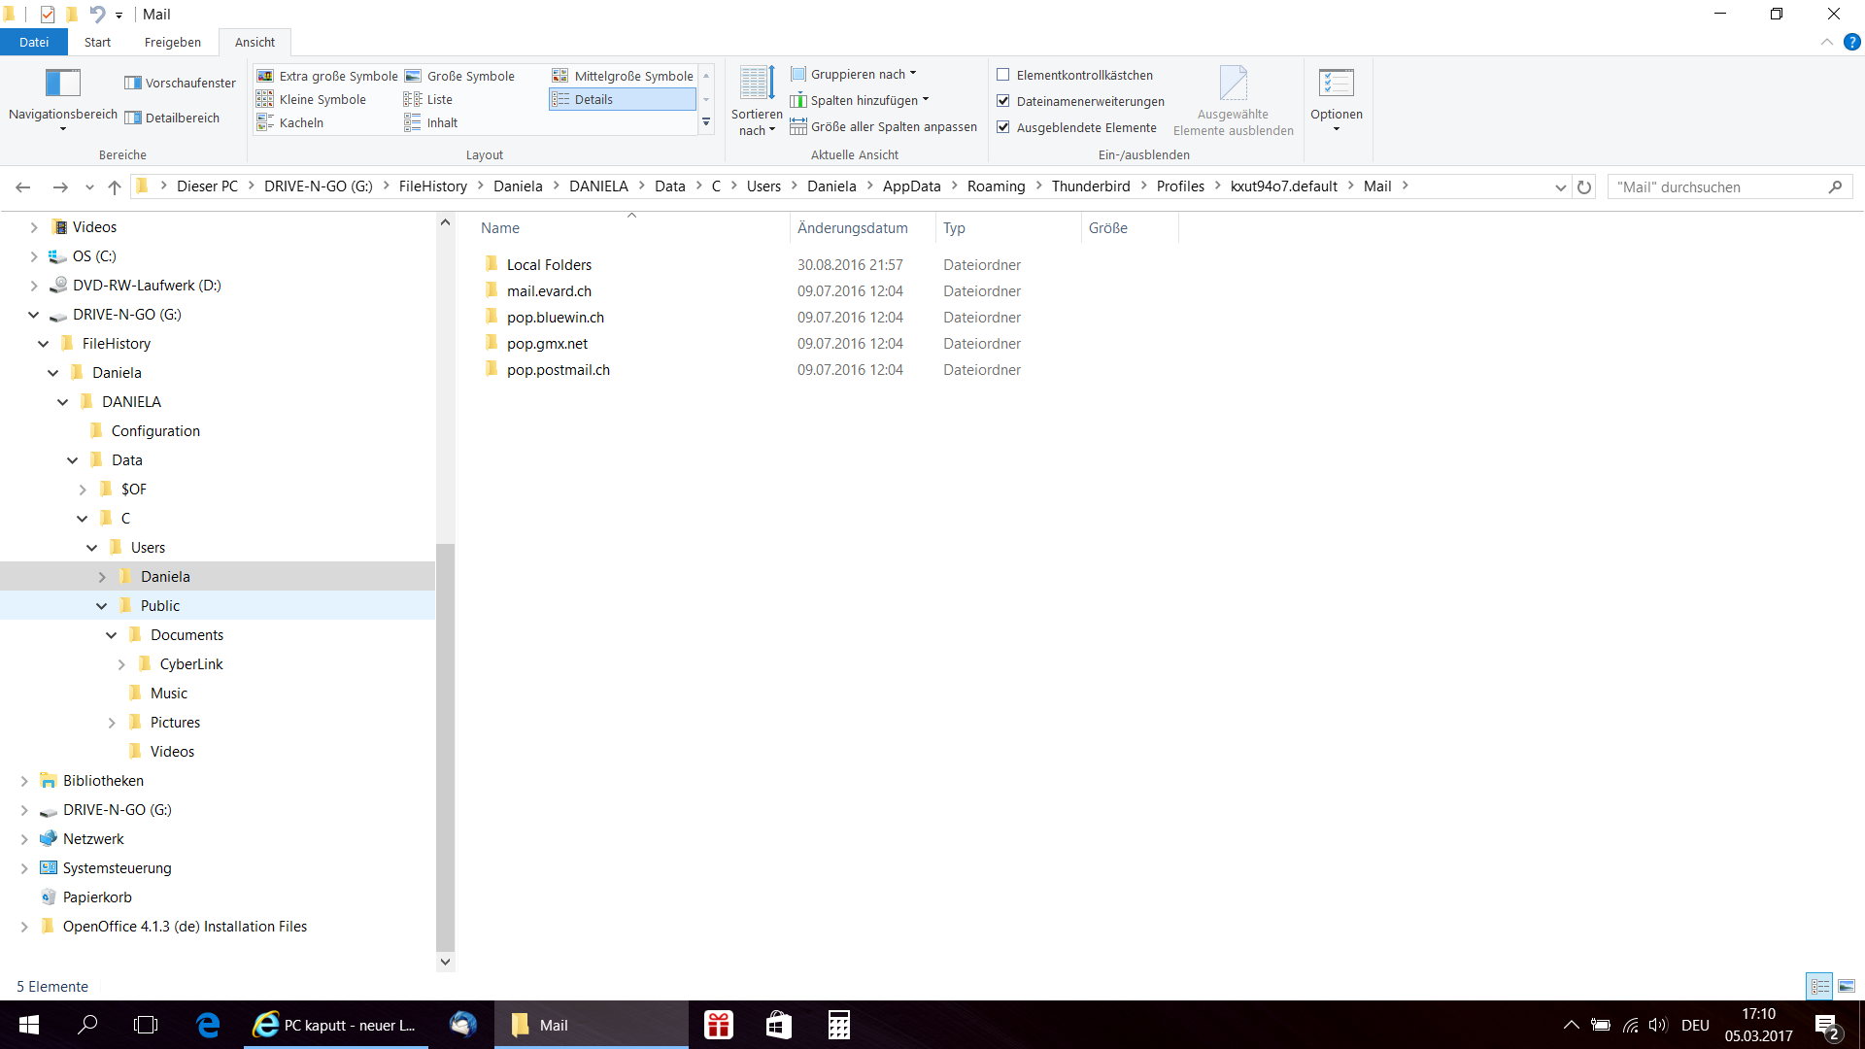Open the Windows Store taskbar icon

click(x=778, y=1025)
